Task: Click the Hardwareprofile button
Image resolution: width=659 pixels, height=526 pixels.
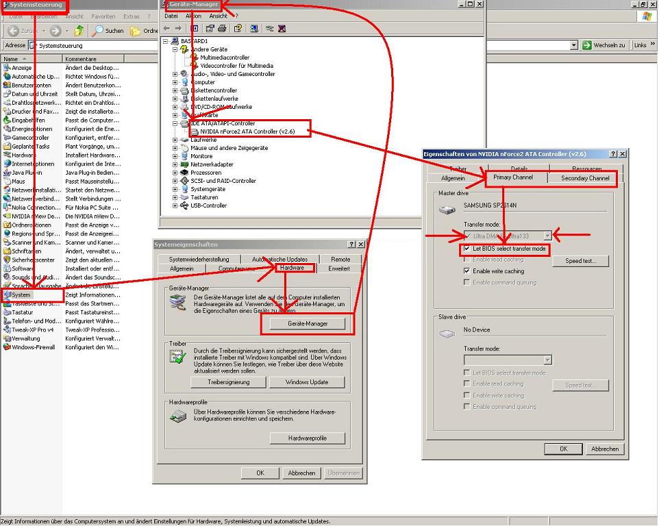Action: pyautogui.click(x=308, y=438)
